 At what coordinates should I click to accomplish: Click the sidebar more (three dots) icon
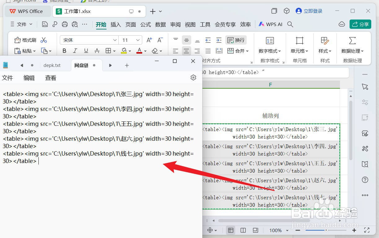coord(365,195)
